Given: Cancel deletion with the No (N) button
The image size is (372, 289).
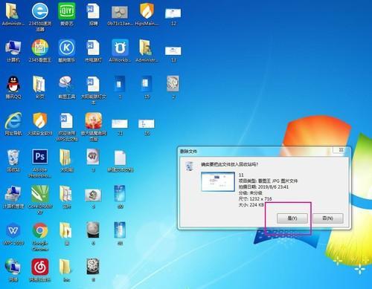Looking at the screenshot, I should pyautogui.click(x=328, y=218).
